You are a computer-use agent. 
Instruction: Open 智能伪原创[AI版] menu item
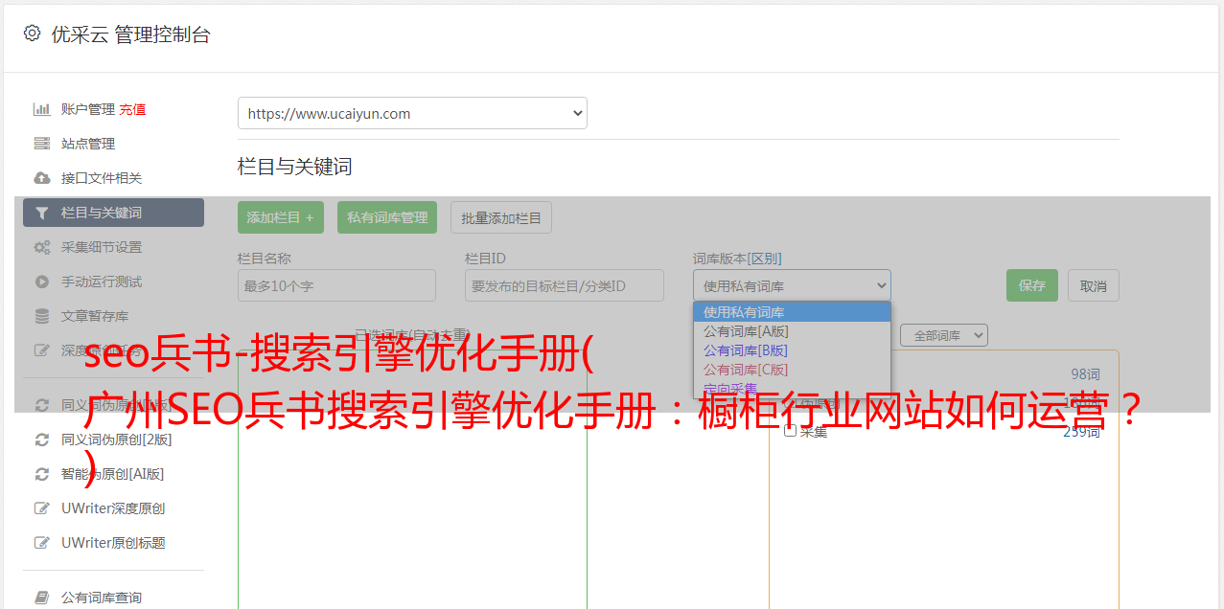pos(113,474)
